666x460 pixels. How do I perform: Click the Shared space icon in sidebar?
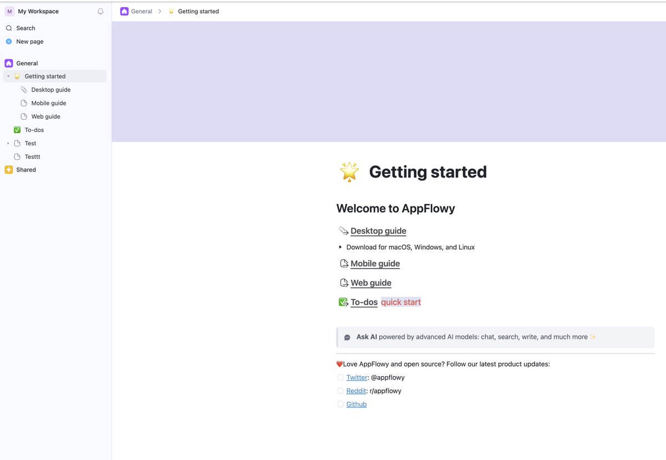pyautogui.click(x=9, y=170)
